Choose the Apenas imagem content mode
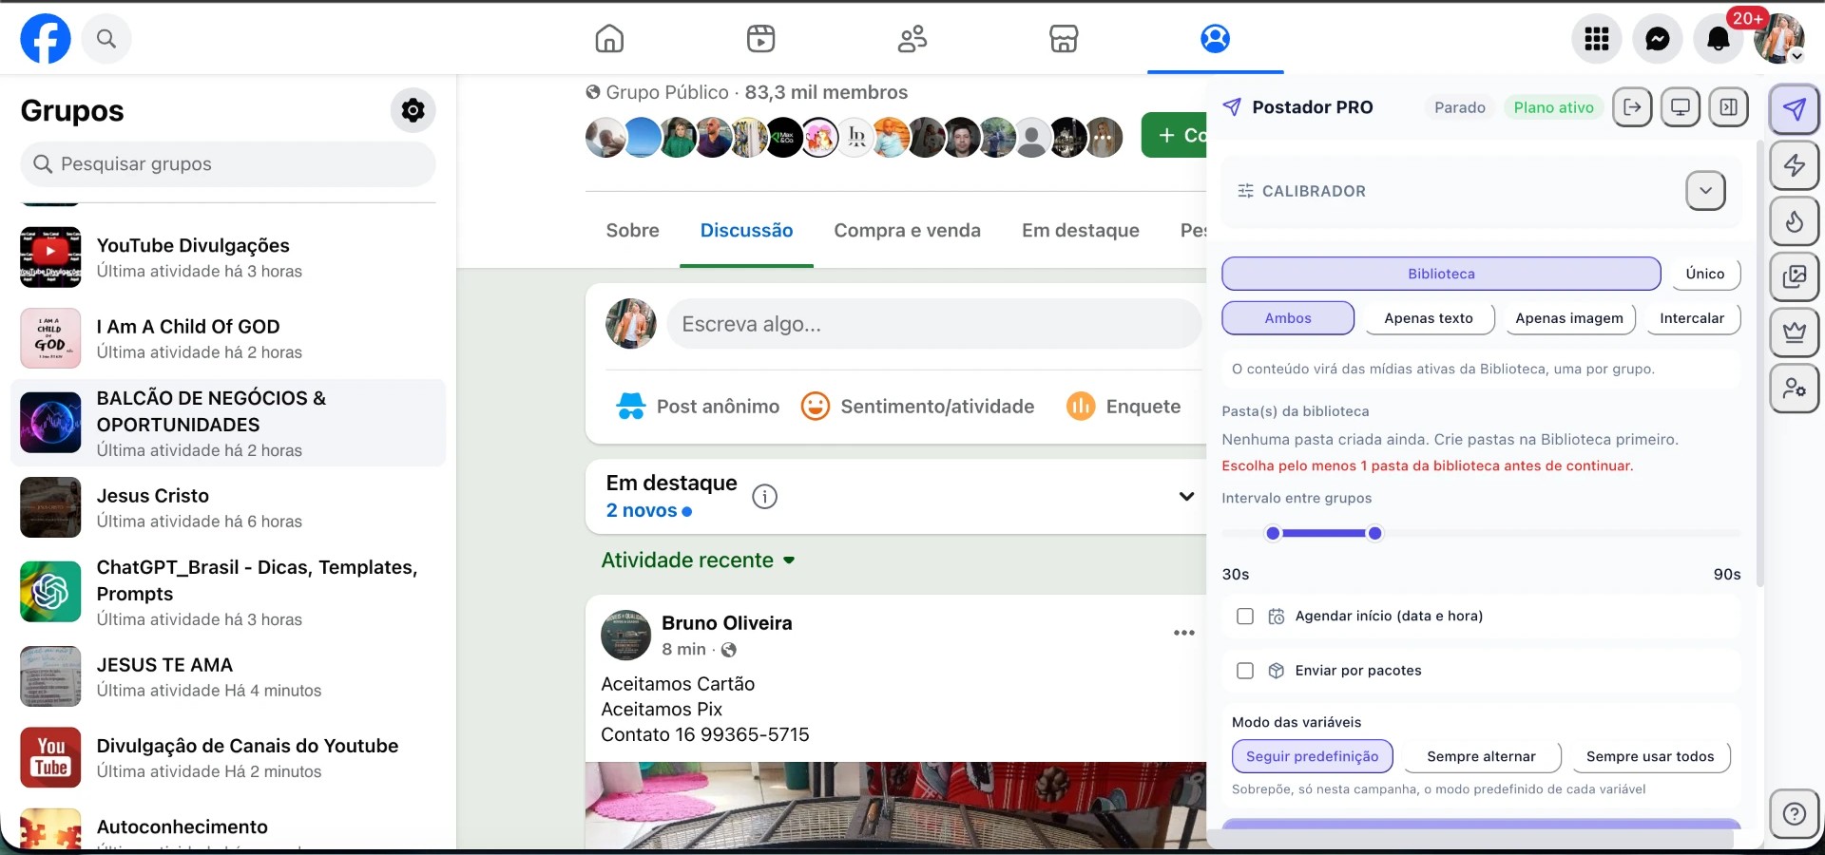This screenshot has width=1825, height=855. point(1569,318)
